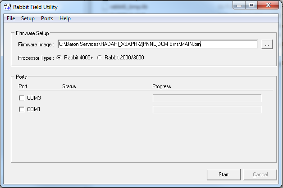283x188 pixels.
Task: Open the Setup menu
Action: tap(27, 18)
